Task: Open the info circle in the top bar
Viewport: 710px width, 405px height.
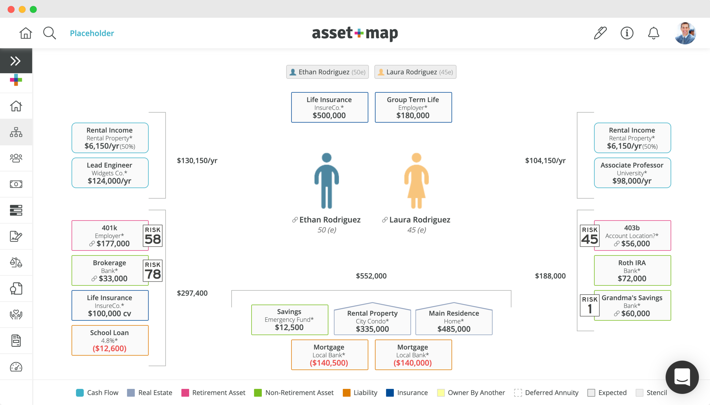Action: (627, 33)
